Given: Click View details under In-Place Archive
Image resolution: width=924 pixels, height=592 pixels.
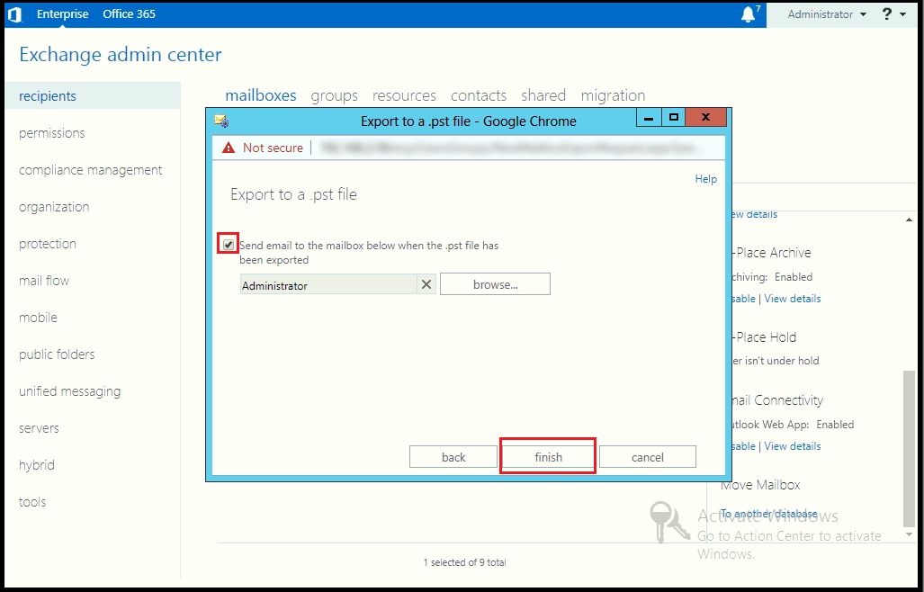Looking at the screenshot, I should 792,299.
